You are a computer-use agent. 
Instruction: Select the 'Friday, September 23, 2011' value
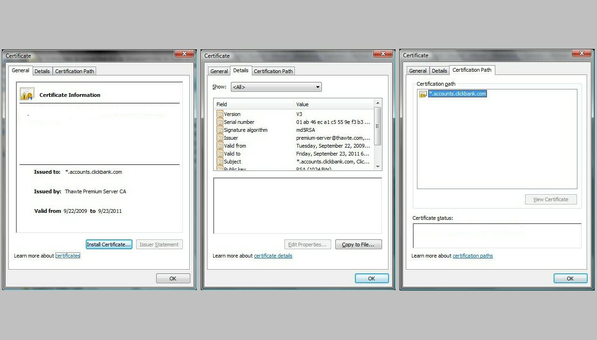333,154
